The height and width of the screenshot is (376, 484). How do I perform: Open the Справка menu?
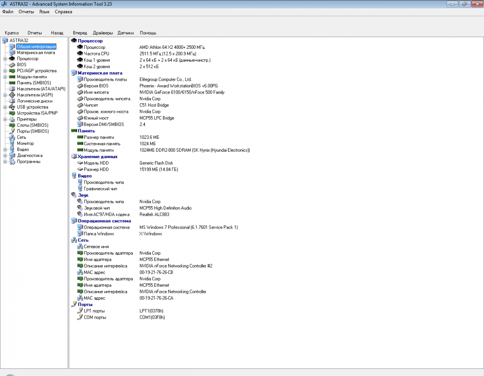coord(64,12)
